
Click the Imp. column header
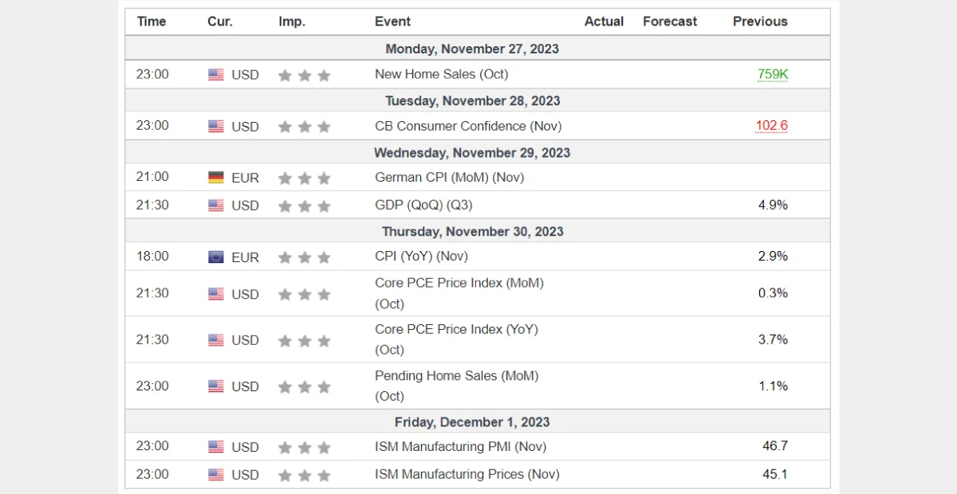[292, 22]
